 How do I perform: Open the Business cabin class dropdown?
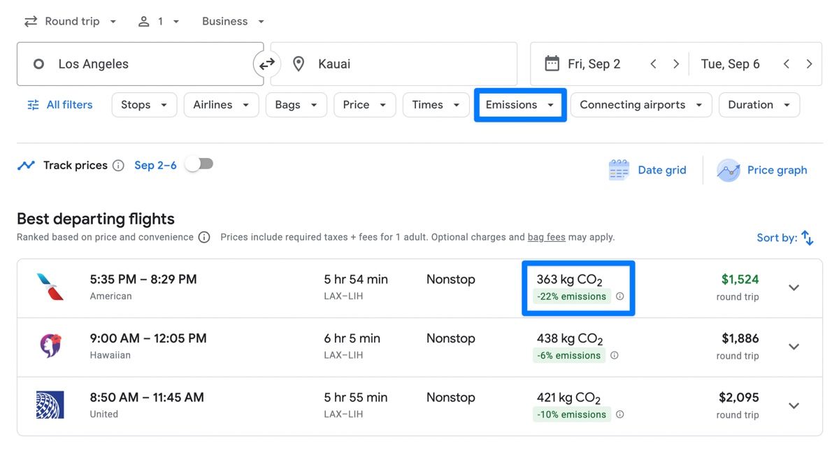[233, 22]
